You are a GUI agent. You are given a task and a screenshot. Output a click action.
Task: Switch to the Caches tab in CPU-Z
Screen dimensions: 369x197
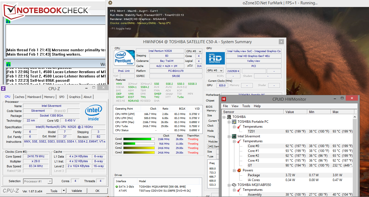click(20, 97)
